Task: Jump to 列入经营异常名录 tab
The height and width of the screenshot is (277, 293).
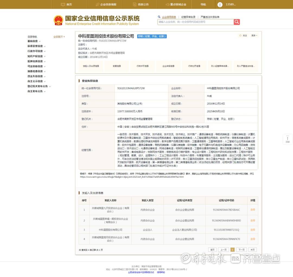Action: [x=220, y=66]
